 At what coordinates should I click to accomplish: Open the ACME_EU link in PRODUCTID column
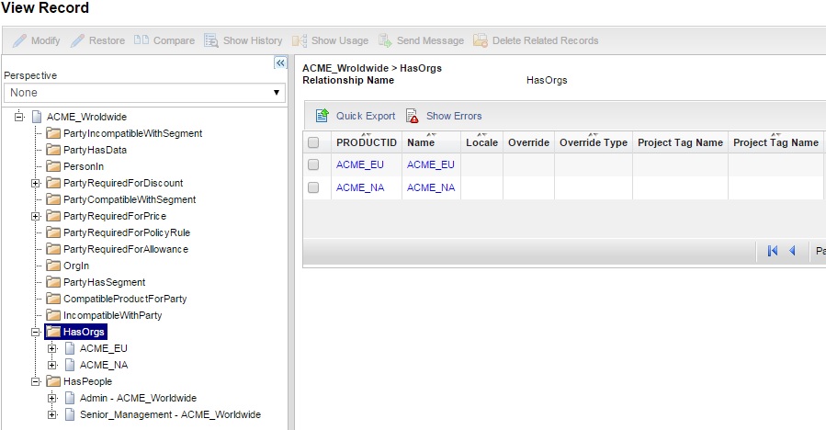[x=353, y=164]
